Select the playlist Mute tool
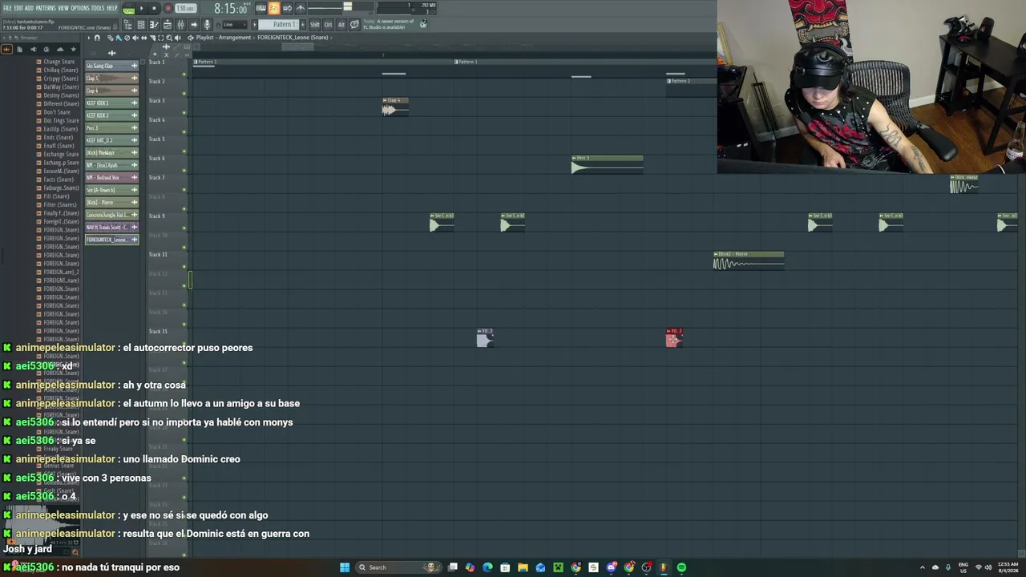The height and width of the screenshot is (577, 1026). coord(135,38)
